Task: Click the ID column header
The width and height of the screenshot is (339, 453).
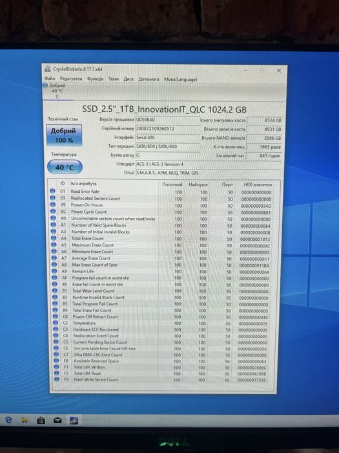Action: [63, 183]
